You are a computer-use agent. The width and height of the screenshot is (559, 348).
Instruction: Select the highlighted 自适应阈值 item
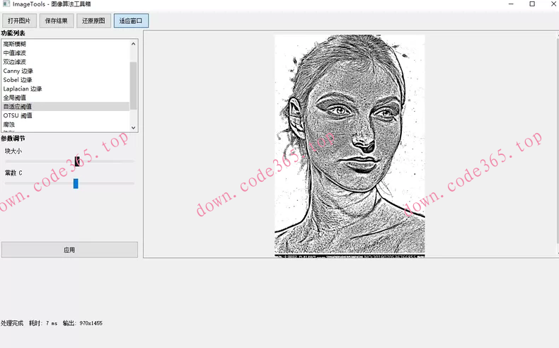(x=66, y=107)
